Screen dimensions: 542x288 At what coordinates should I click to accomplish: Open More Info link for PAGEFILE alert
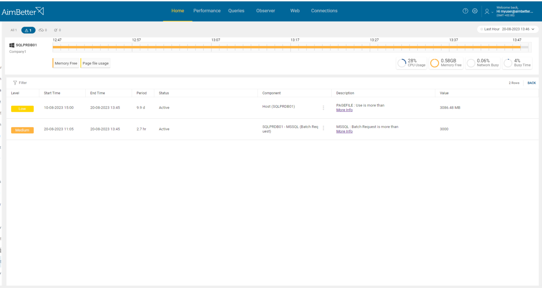[x=345, y=110]
